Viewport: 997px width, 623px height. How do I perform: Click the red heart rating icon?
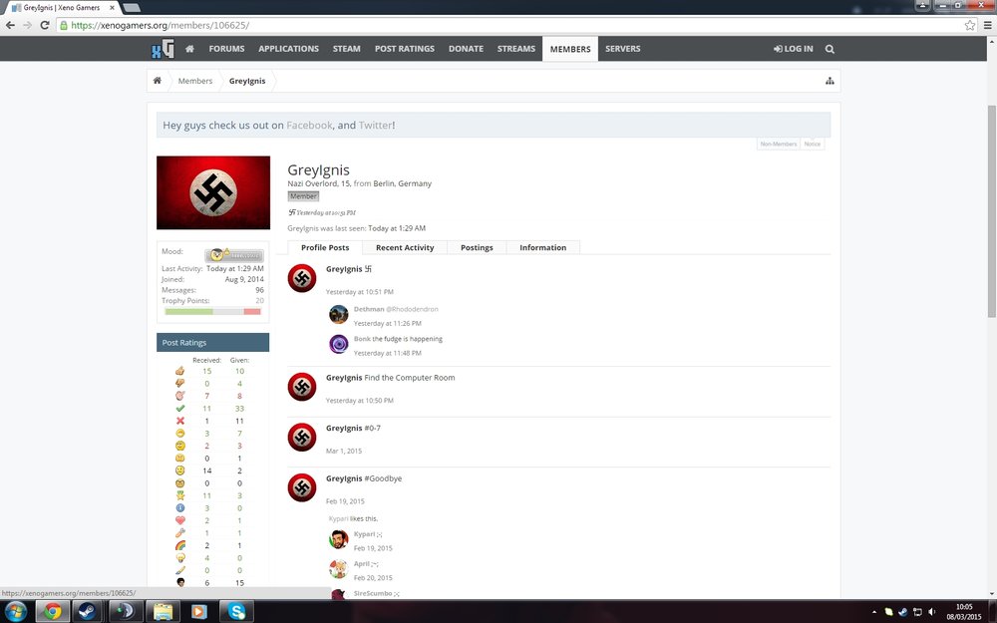(x=179, y=520)
